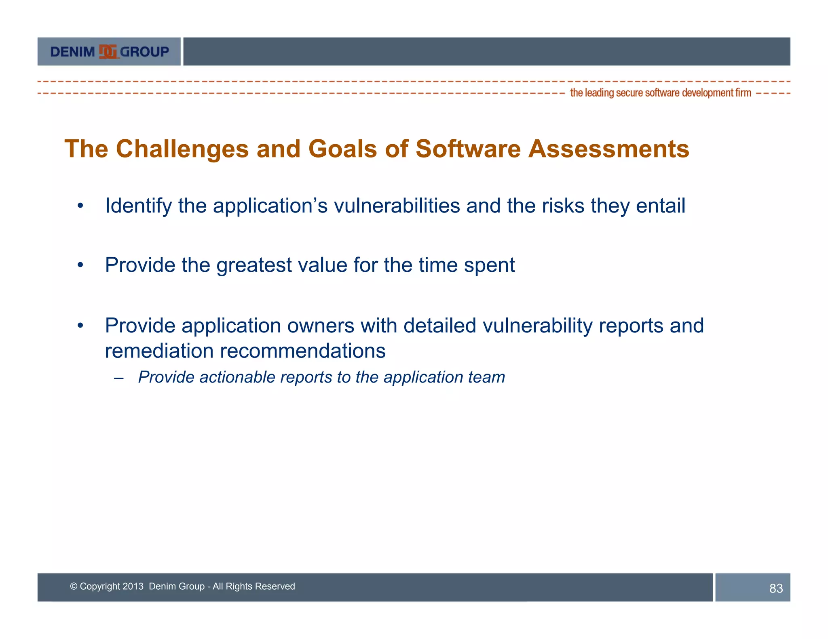Click the 'leading secure software development firm' tagline
Screen dimensions: 828x639
click(661, 93)
